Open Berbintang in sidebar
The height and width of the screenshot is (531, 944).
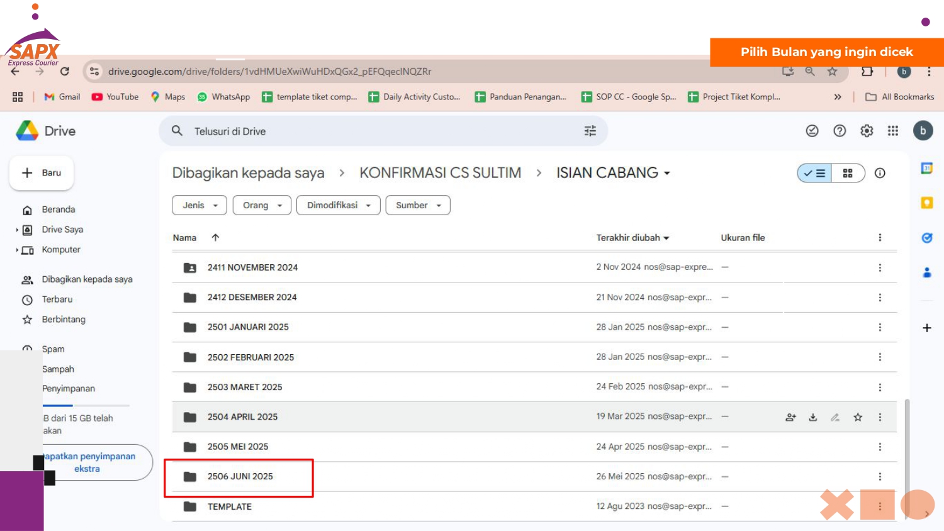coord(64,320)
